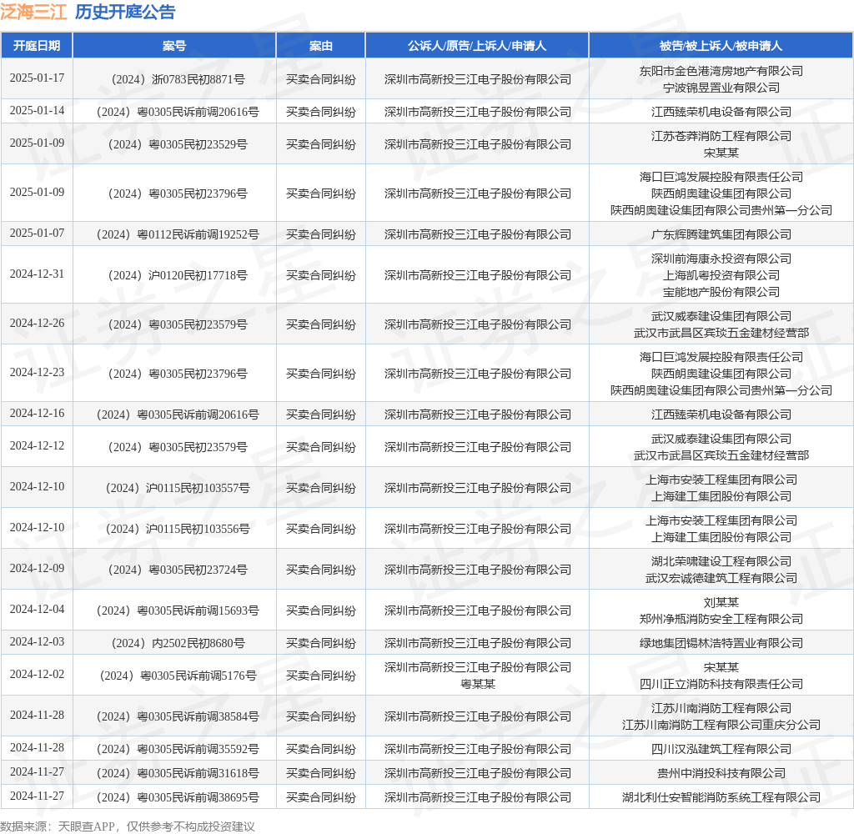Click 贵州中消投科技有限公司
The width and height of the screenshot is (854, 834).
click(x=721, y=773)
